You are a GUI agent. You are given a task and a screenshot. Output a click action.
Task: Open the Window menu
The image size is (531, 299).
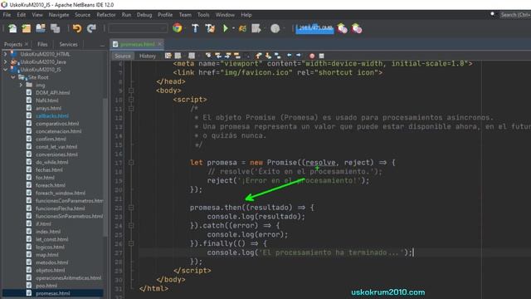click(225, 15)
